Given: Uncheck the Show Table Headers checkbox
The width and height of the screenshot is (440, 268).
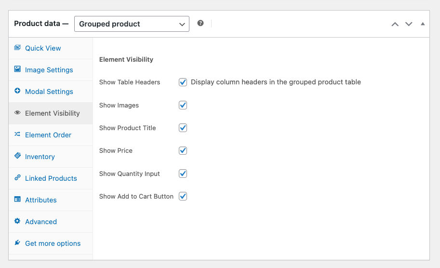Looking at the screenshot, I should (183, 82).
